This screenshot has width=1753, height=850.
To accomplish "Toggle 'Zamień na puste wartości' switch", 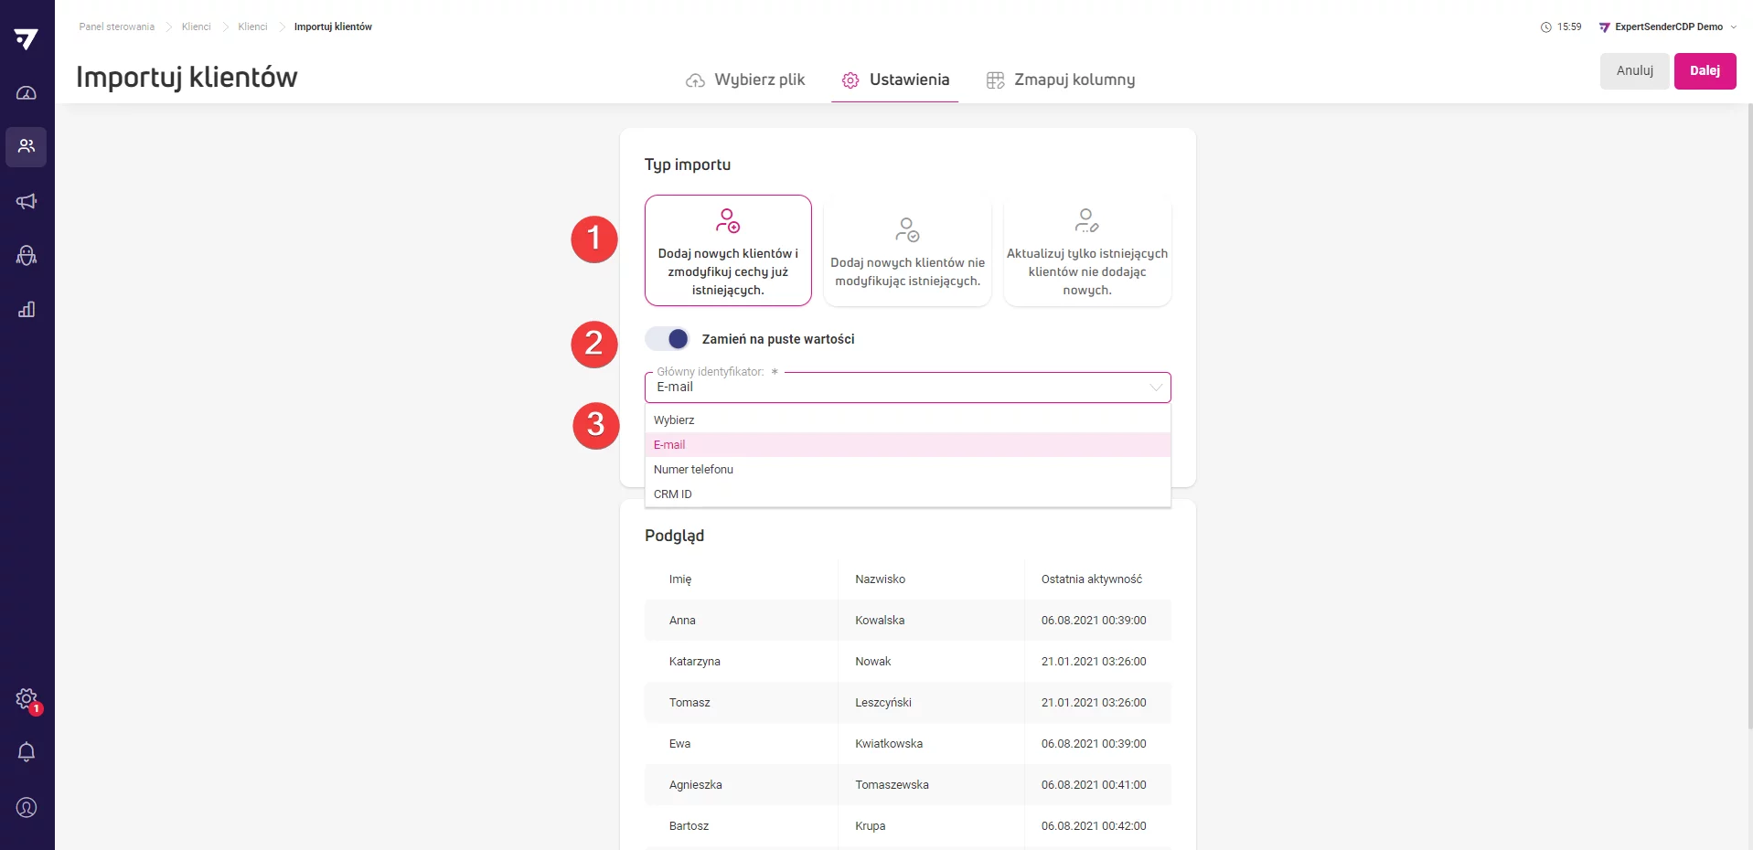I will coord(668,339).
